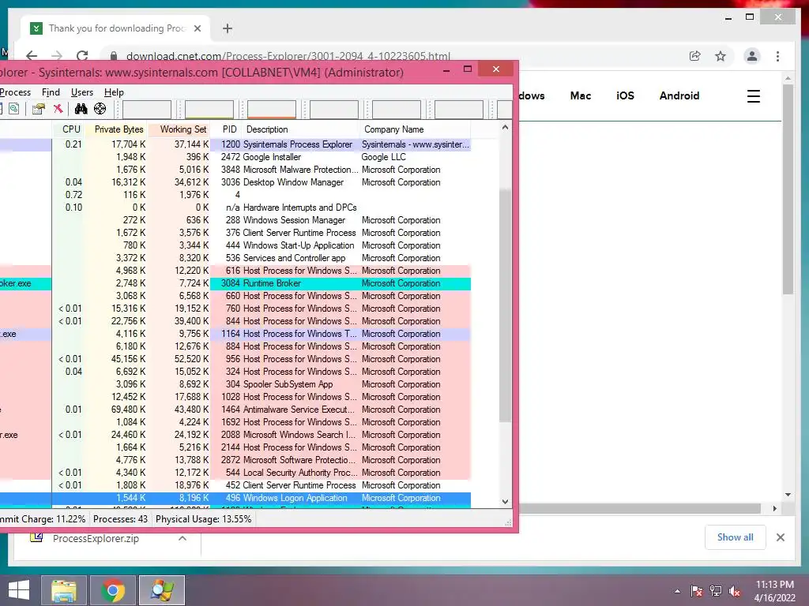Select Microsoft Malware Protection row PID 3848
This screenshot has width=809, height=606.
[235, 170]
